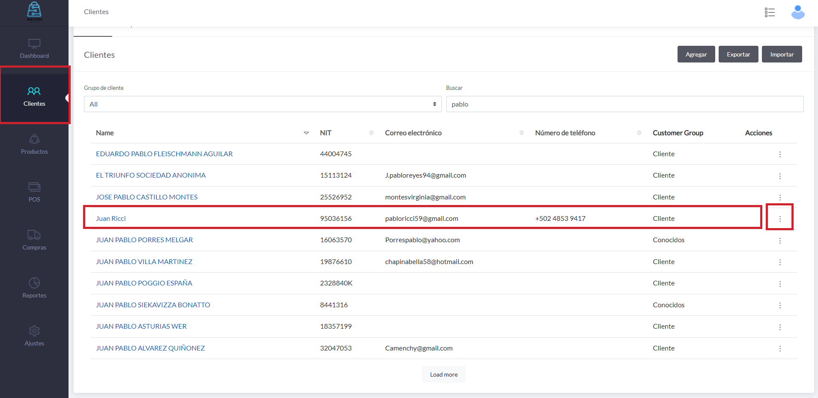Open Compras truck icon in sidebar

pyautogui.click(x=34, y=235)
